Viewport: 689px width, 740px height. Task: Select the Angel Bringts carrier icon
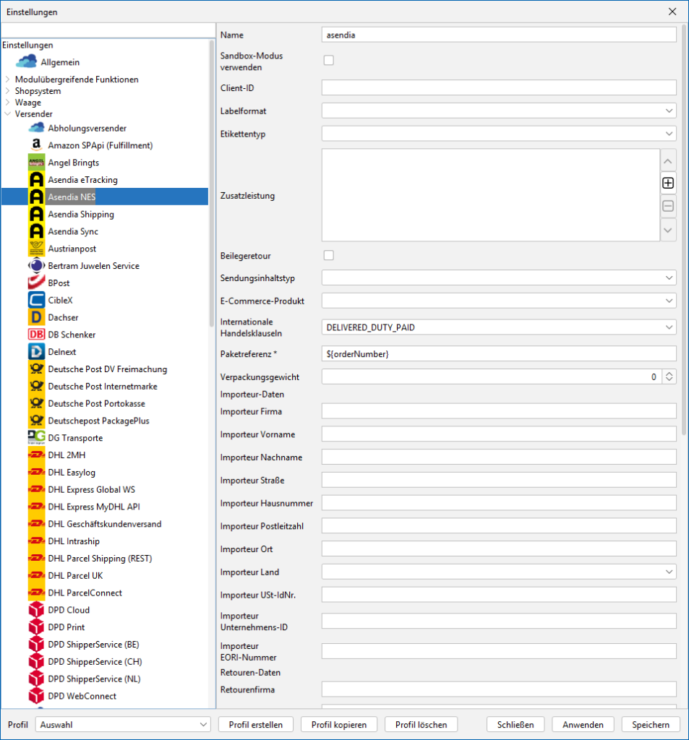(x=36, y=163)
